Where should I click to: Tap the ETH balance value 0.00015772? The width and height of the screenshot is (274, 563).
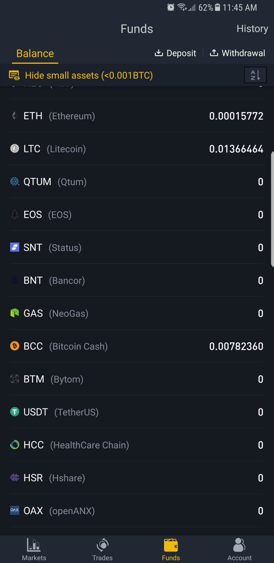236,116
